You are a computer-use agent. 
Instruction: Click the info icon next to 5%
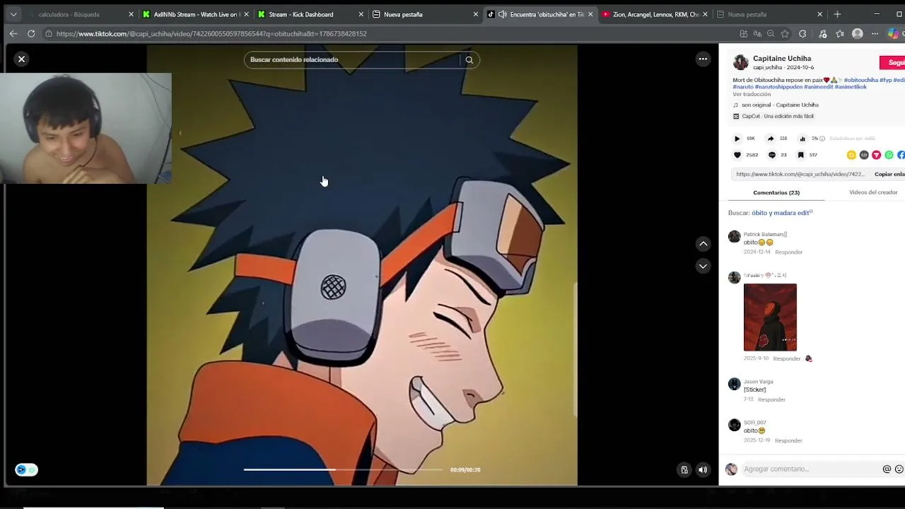[822, 139]
